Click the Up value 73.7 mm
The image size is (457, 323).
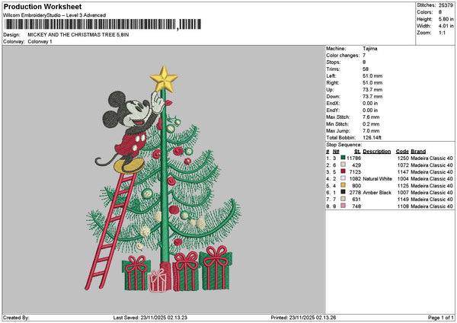[372, 90]
